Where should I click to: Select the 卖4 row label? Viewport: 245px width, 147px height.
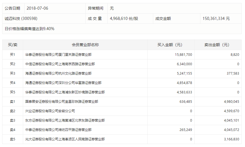tap(13, 130)
